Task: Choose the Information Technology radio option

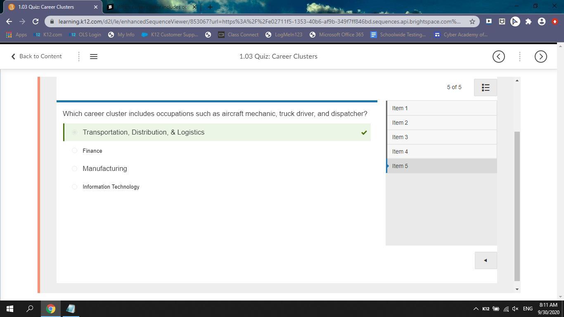Action: tap(75, 187)
